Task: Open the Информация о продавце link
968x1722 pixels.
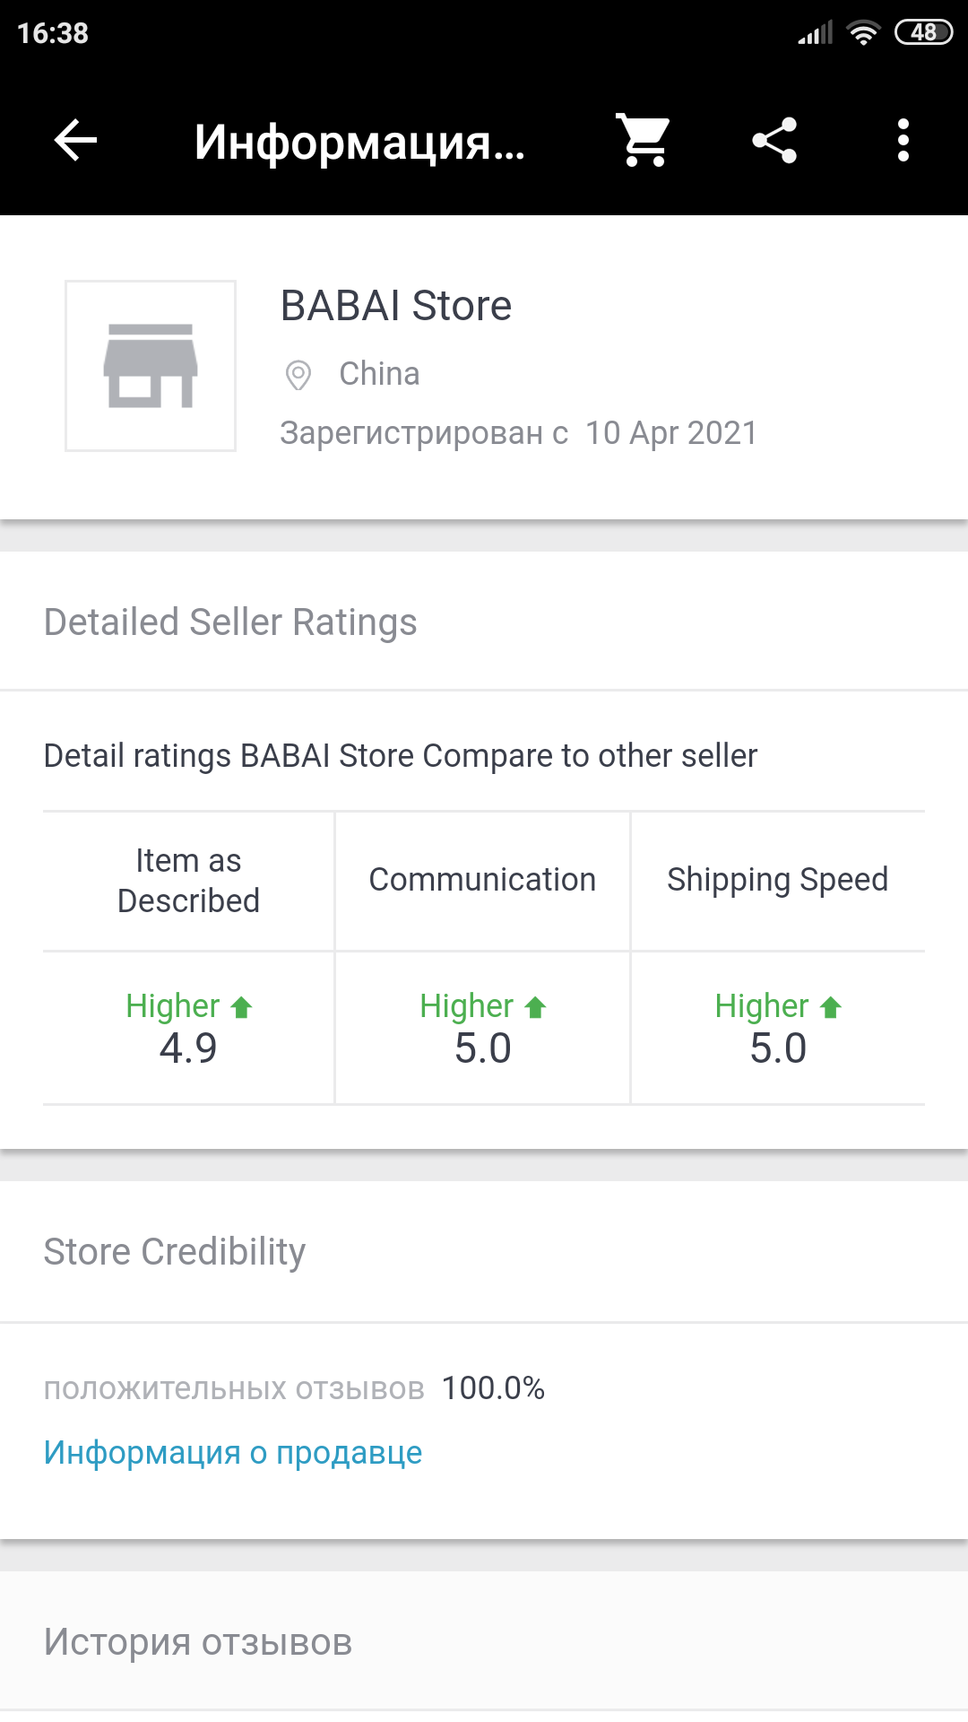Action: pos(233,1452)
